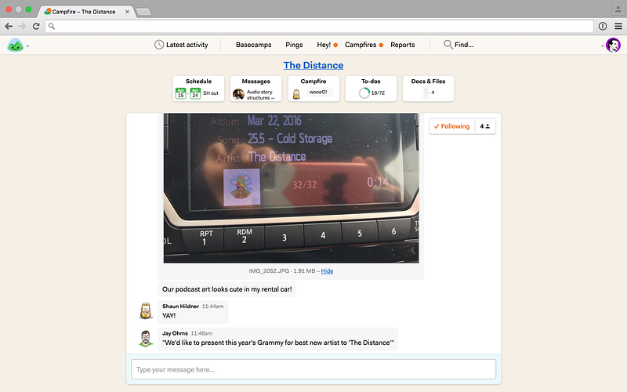Click the Jay Ohms name
The height and width of the screenshot is (392, 627).
pos(175,333)
